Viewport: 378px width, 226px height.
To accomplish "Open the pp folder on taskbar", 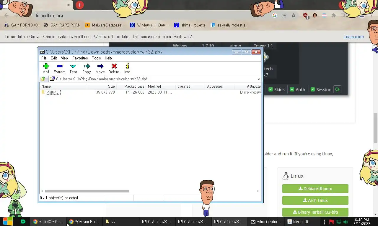I will coord(120,222).
